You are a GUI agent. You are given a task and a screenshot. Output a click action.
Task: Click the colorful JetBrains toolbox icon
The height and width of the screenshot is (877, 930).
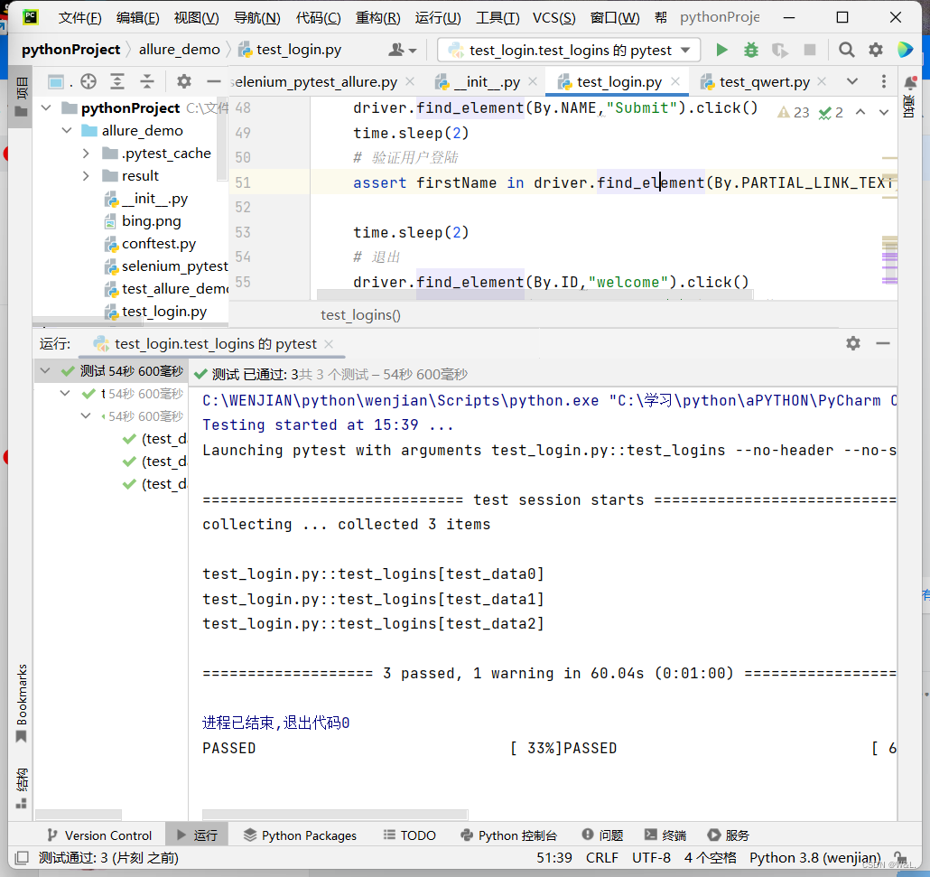click(x=905, y=50)
